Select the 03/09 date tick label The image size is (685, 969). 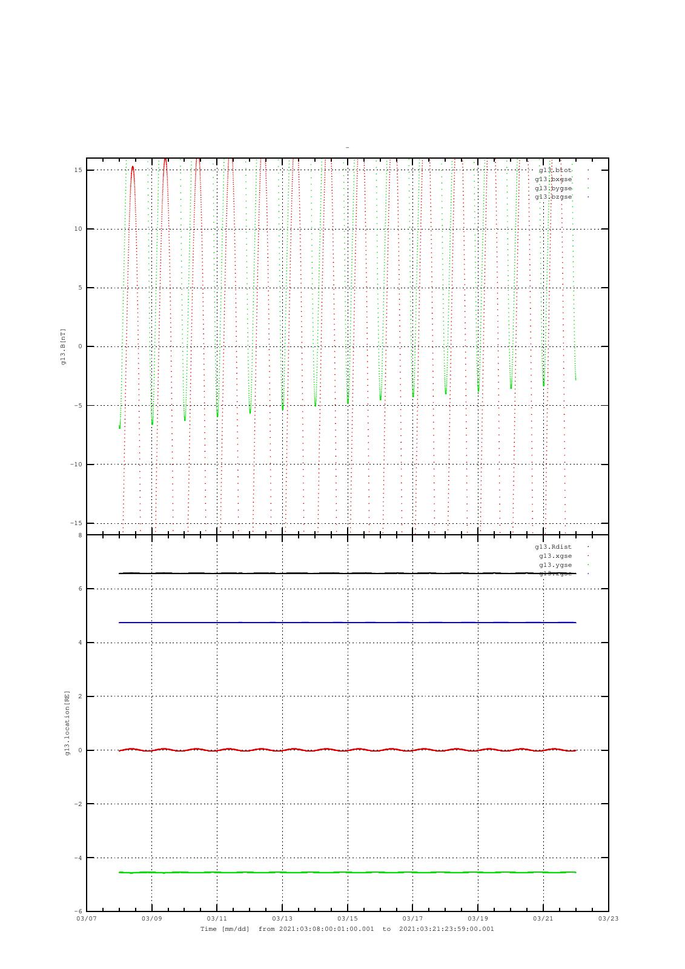[152, 919]
